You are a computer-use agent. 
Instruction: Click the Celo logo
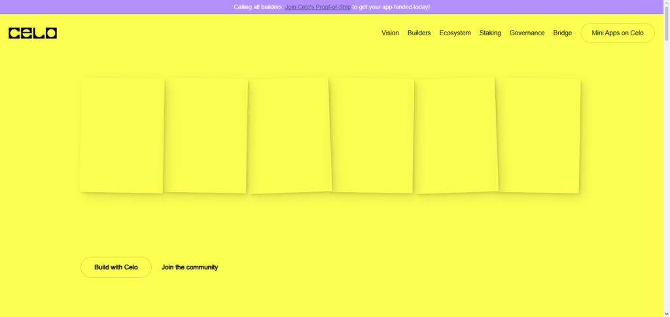[x=33, y=33]
